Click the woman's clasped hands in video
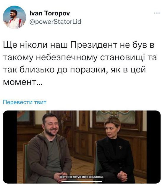Screen dimensions: 162x186 pos(122,176)
